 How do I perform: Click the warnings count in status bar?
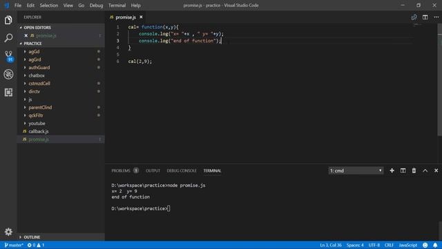[x=41, y=245]
